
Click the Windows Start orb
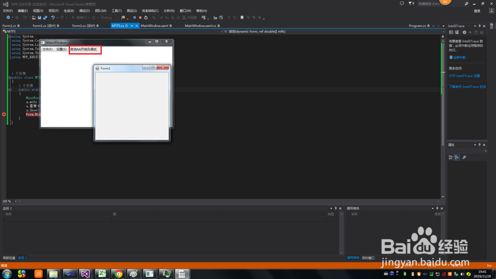click(x=6, y=274)
